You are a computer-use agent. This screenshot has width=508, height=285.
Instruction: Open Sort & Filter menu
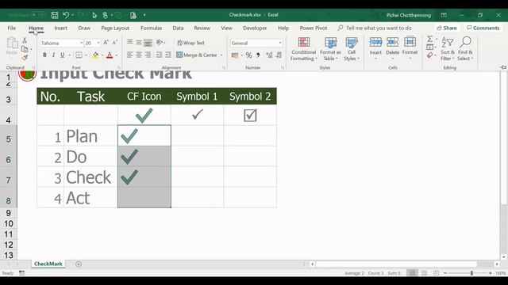[x=448, y=49]
